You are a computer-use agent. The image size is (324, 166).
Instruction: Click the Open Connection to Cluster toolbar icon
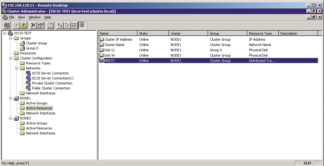pos(7,25)
